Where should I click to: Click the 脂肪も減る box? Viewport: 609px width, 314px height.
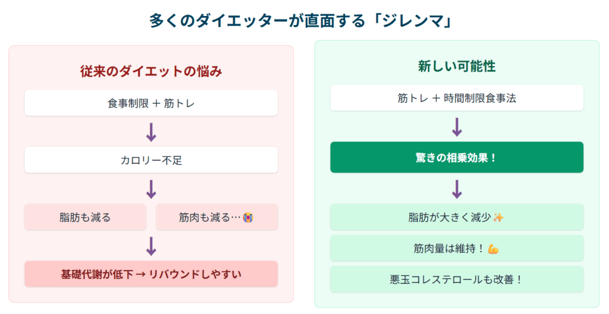(85, 218)
